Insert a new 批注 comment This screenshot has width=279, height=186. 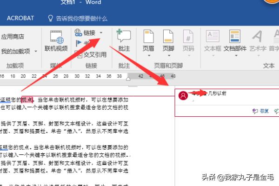pyautogui.click(x=124, y=40)
